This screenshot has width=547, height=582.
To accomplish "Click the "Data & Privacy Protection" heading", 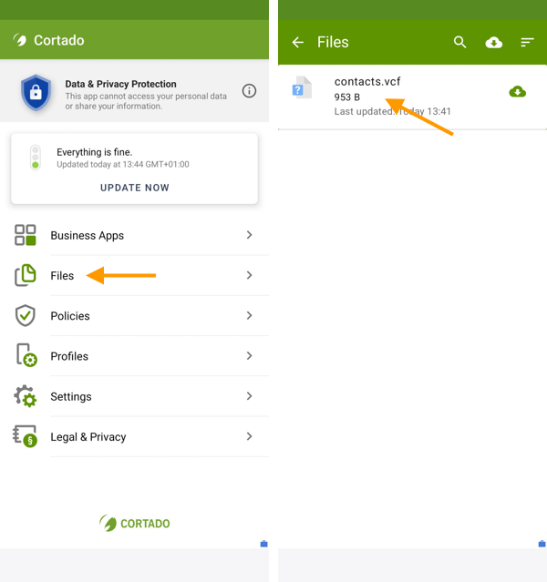I will (120, 84).
